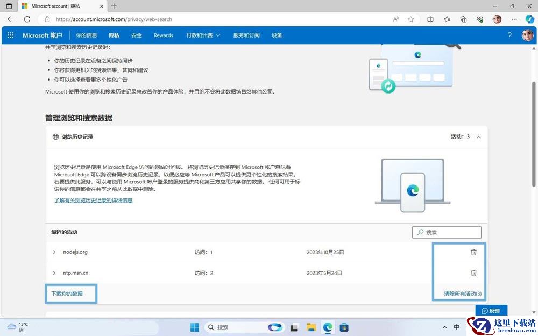Open favorites list icon
The width and height of the screenshot is (538, 336).
coord(447,19)
